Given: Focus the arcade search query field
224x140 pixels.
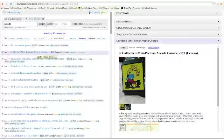Looking at the screenshot, I should point(20,24).
